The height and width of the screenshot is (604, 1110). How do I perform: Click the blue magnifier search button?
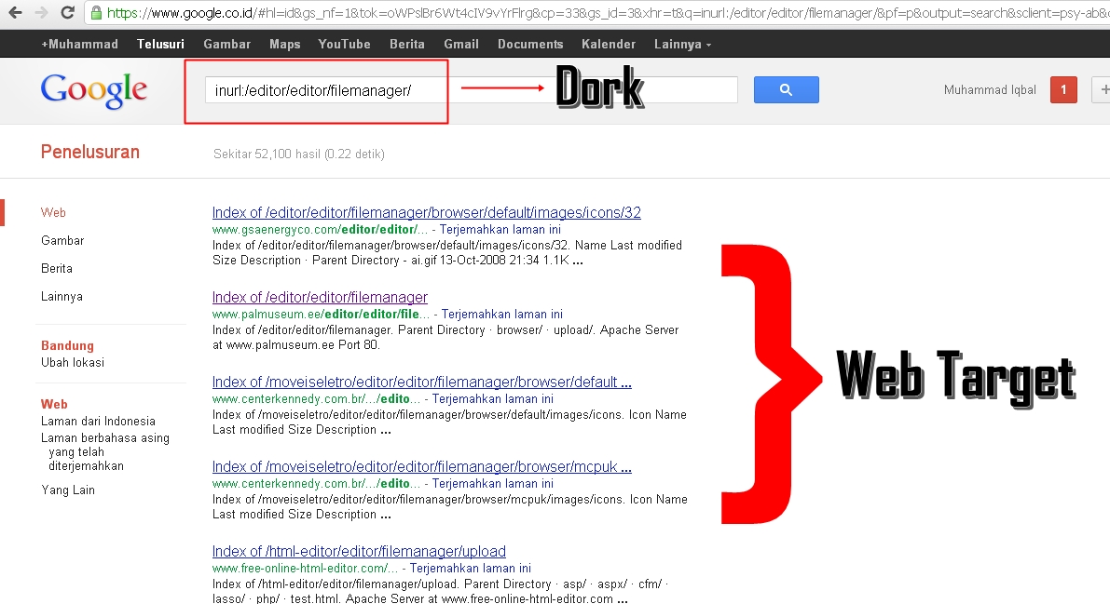click(x=786, y=90)
